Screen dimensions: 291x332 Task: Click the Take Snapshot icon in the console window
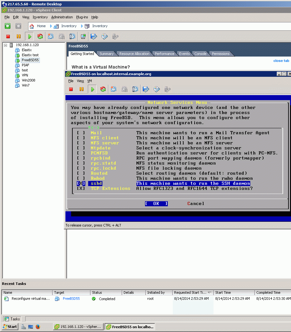[x=113, y=89]
